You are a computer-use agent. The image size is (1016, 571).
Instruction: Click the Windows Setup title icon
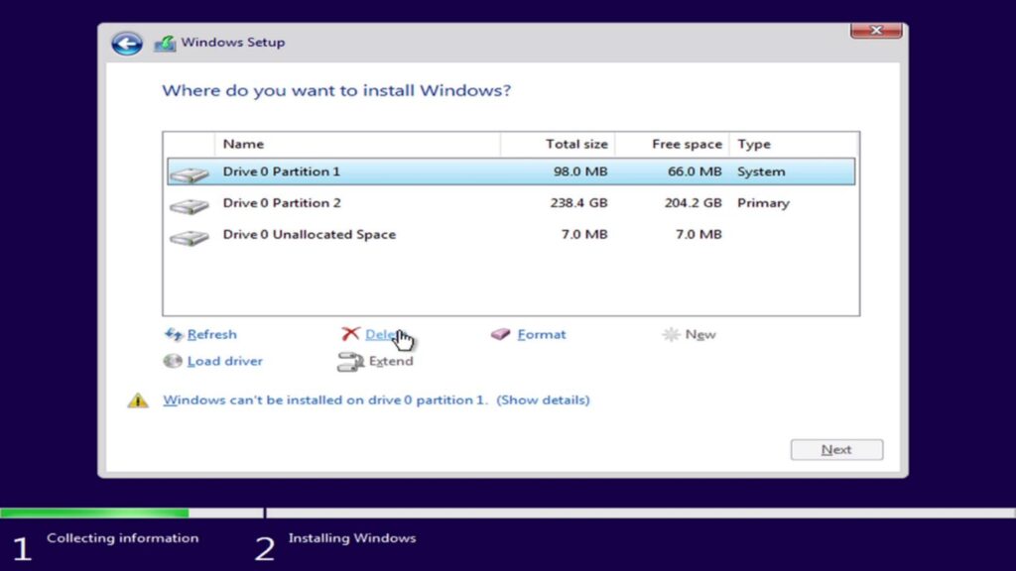(x=165, y=44)
